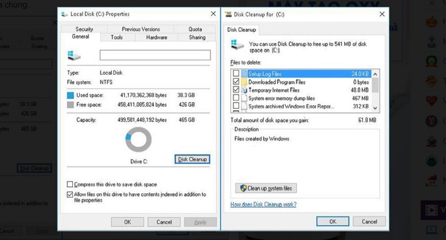This screenshot has height=240, width=446.
Task: Click the 41,170,362,368 bytes used value
Action: pyautogui.click(x=143, y=95)
